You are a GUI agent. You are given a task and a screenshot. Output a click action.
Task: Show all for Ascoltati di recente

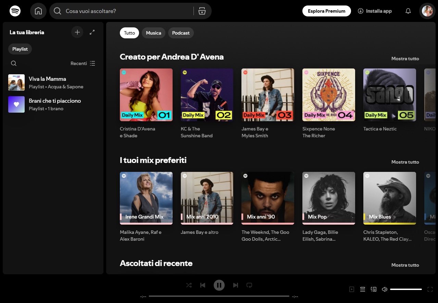pos(405,265)
